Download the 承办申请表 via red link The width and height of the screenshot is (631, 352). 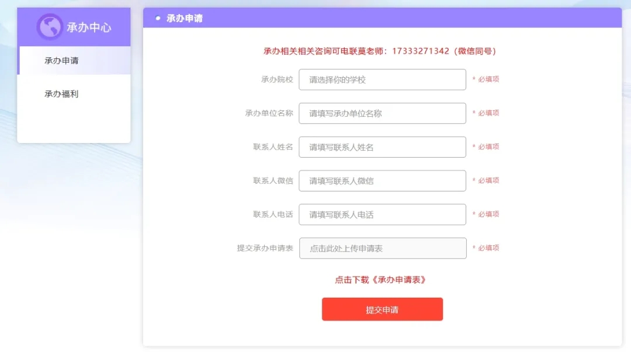pyautogui.click(x=380, y=280)
